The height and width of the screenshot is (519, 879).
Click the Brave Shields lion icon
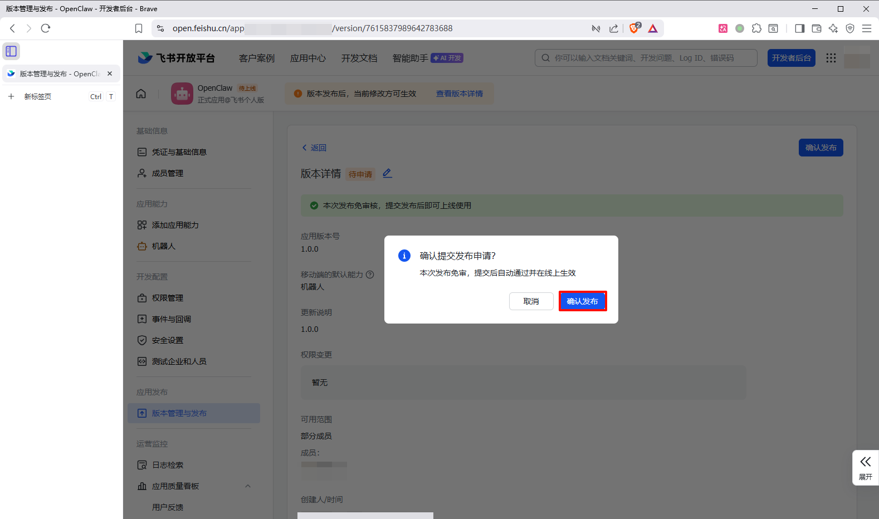coord(634,28)
